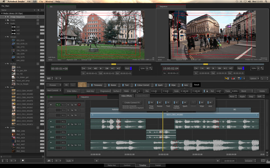Click the Axis AX effect icon

210,102
